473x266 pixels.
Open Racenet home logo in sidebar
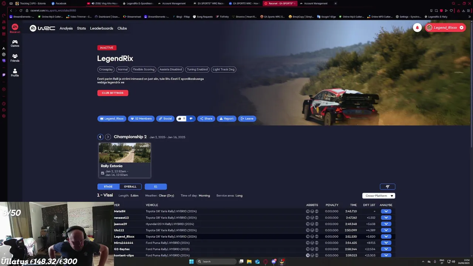(x=15, y=28)
